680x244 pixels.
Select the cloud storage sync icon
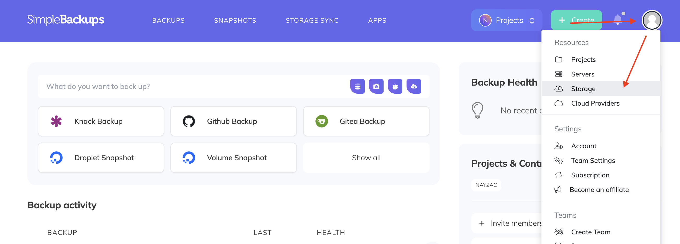pos(414,86)
